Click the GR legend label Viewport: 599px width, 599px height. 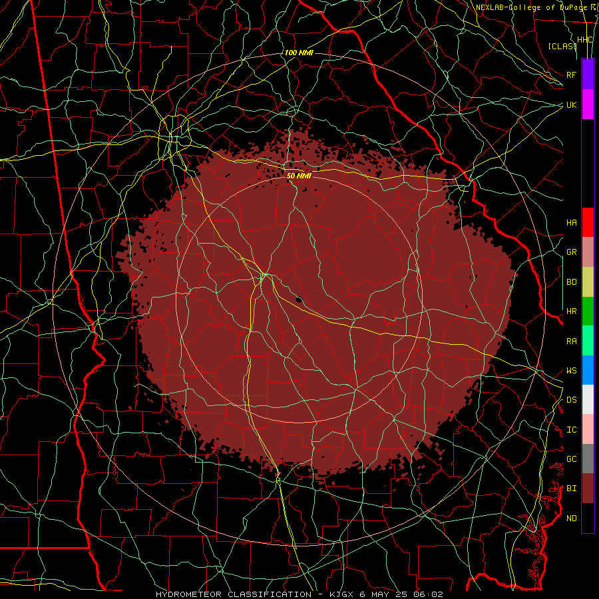pos(571,252)
